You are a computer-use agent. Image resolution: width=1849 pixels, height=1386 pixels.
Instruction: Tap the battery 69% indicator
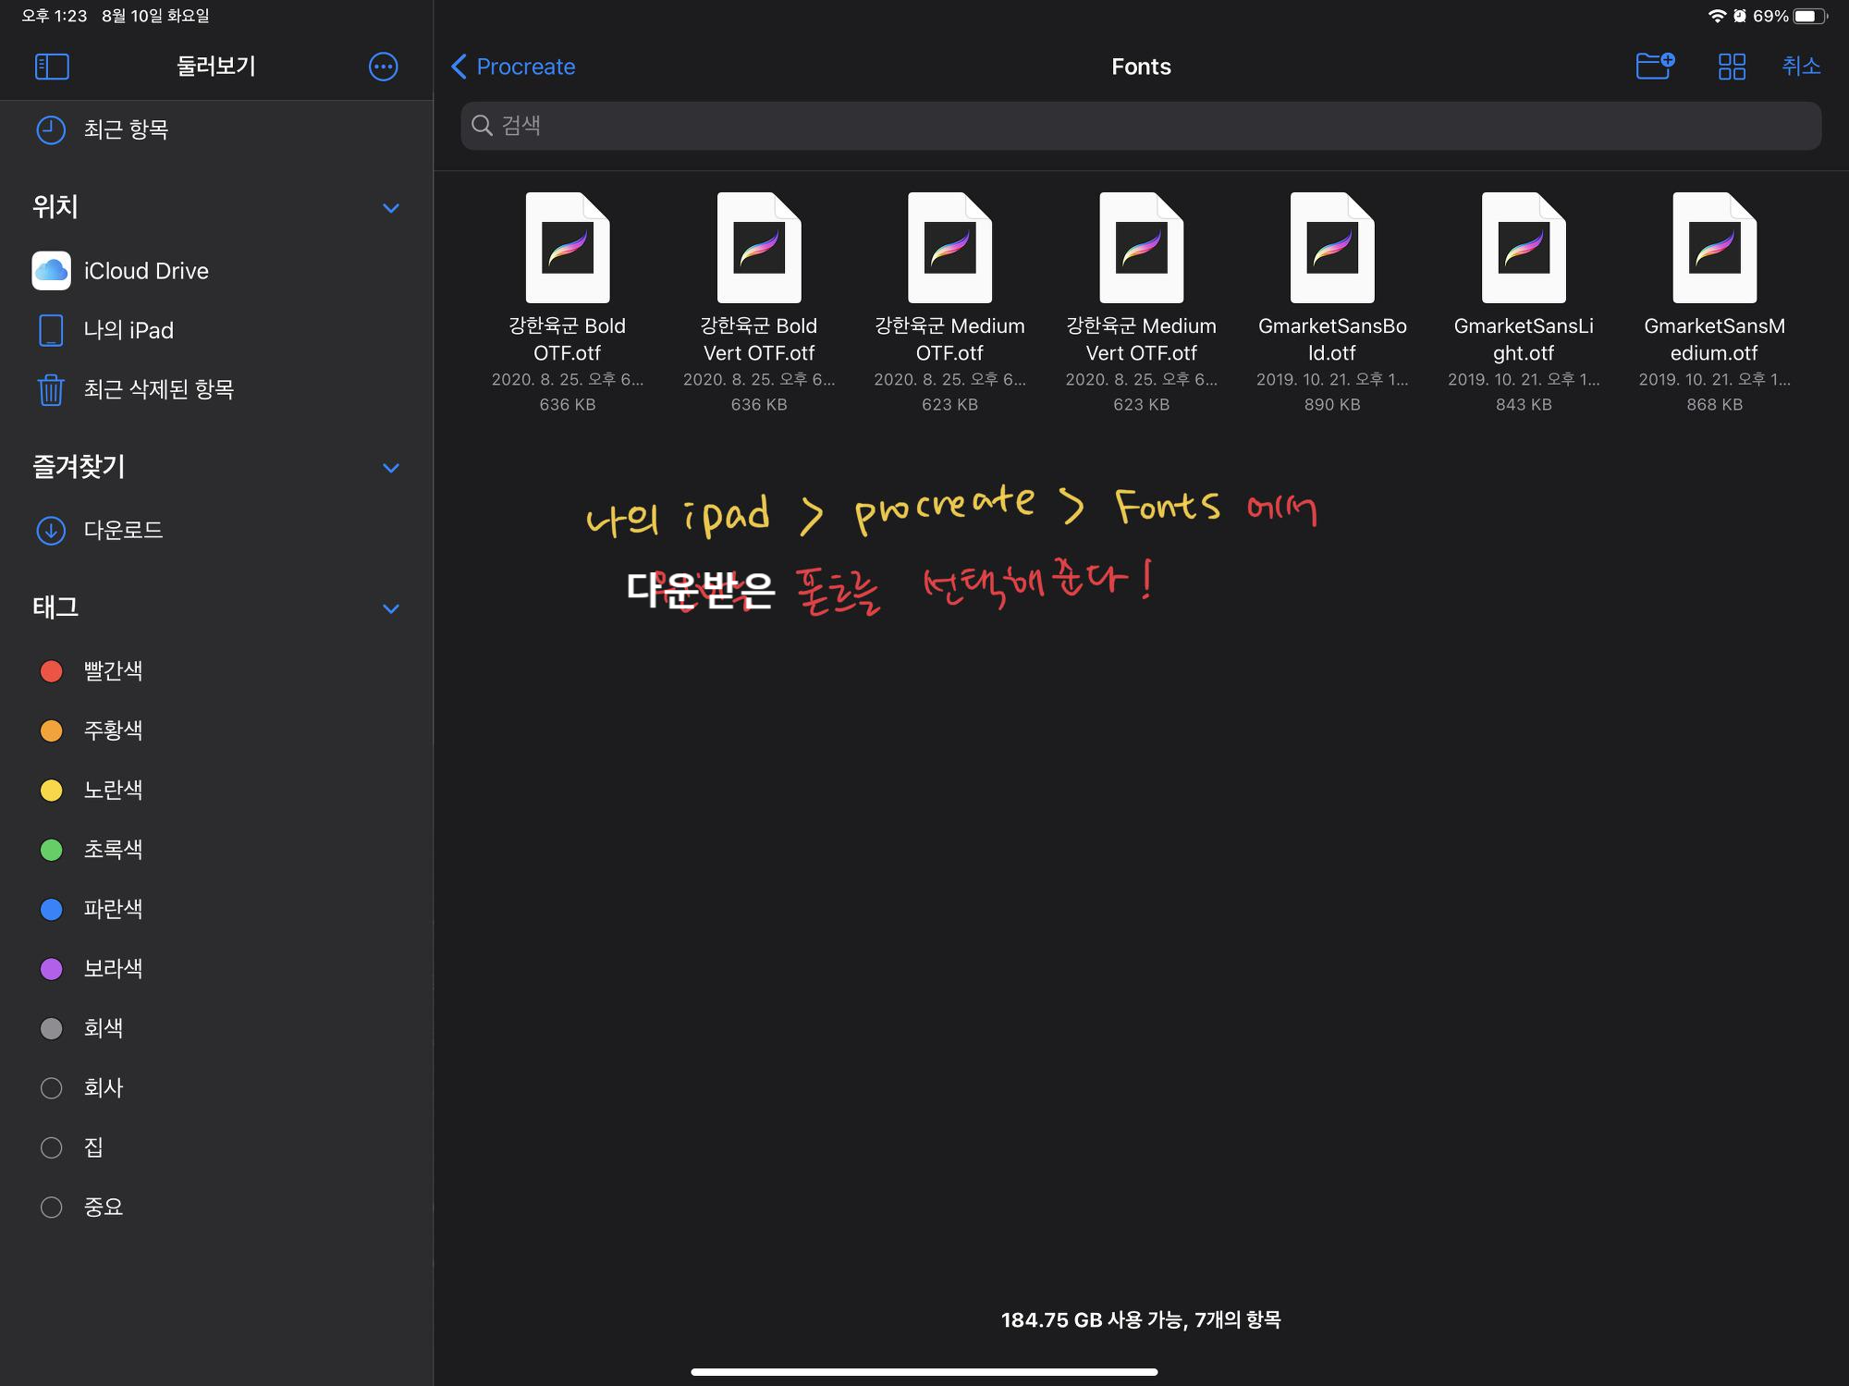coord(1790,16)
